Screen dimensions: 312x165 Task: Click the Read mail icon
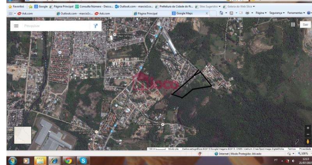tap(241, 13)
